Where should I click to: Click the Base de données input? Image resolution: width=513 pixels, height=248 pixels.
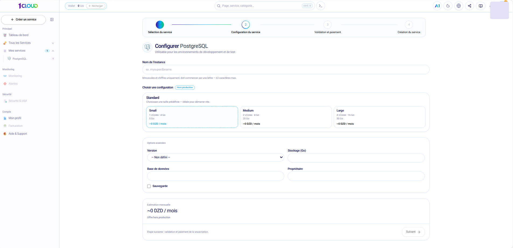(216, 176)
